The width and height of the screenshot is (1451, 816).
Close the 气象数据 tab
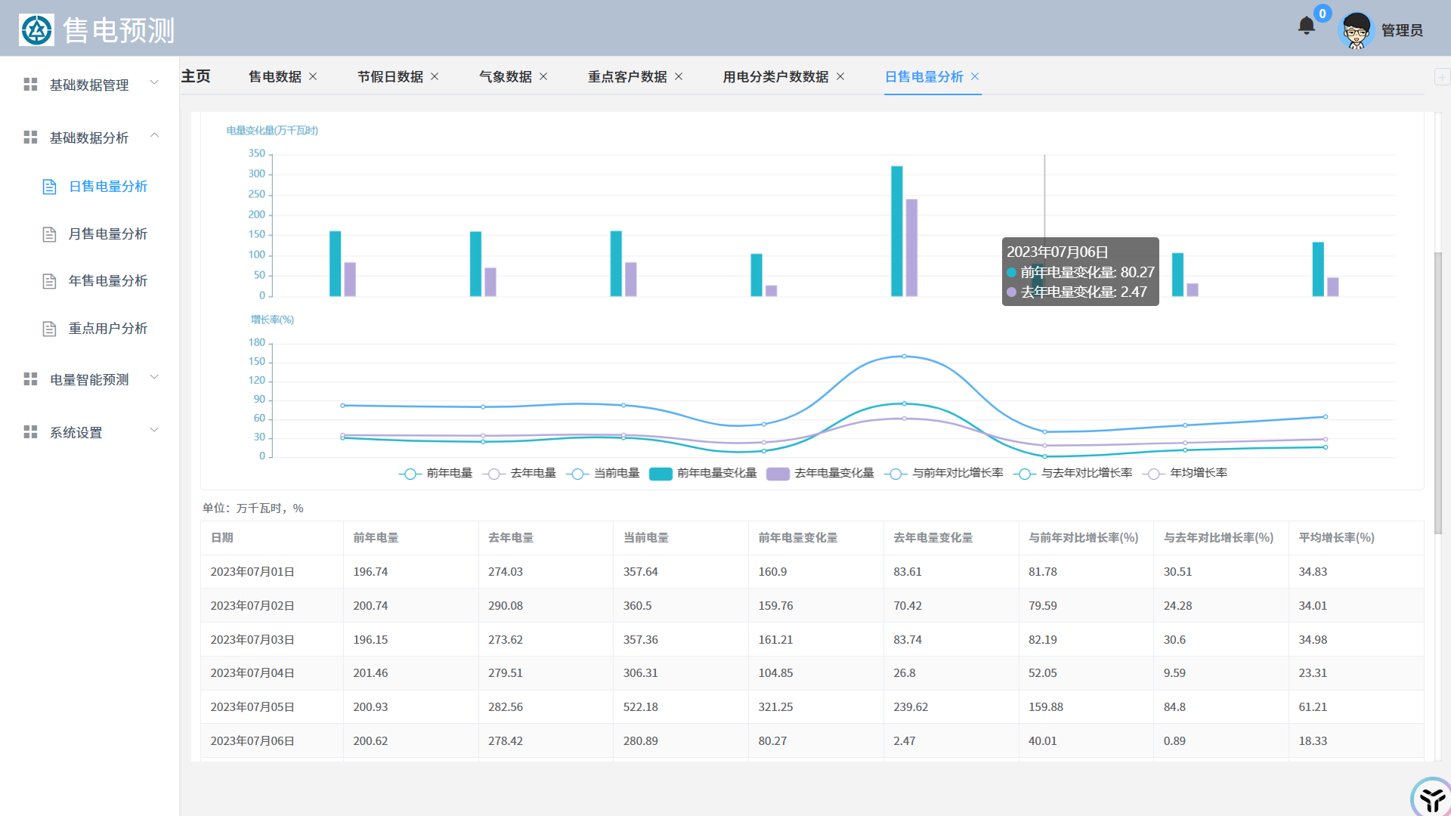tap(543, 76)
